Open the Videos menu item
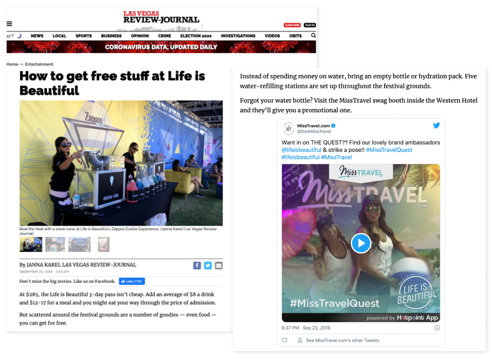Viewport: 492px width, 360px height. 272,36
